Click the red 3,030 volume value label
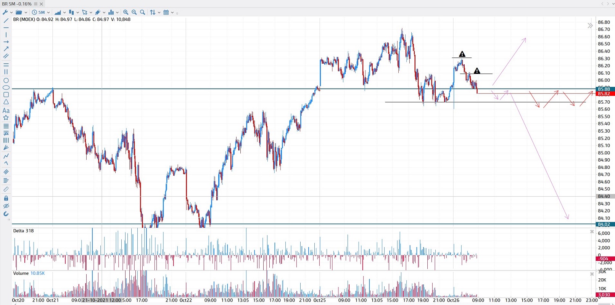The image size is (615, 305). tap(605, 295)
